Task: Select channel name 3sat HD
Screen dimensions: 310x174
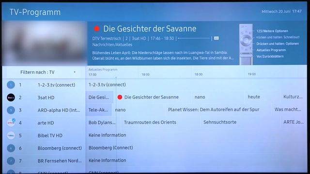Action: click(x=46, y=98)
